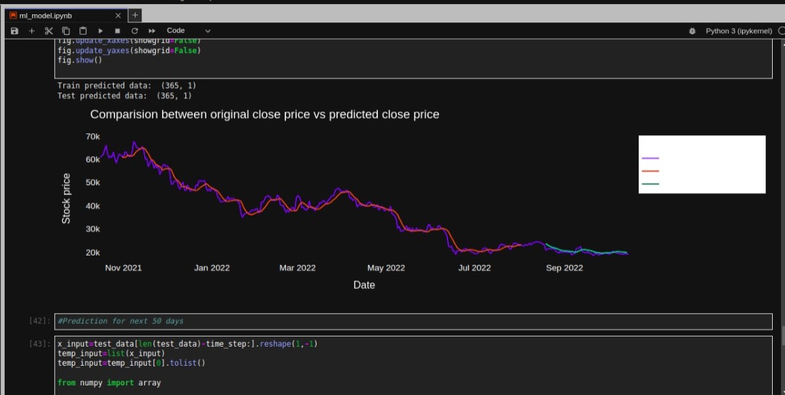The height and width of the screenshot is (395, 785).
Task: Click the '30k' y-axis tick
Action: 93,229
